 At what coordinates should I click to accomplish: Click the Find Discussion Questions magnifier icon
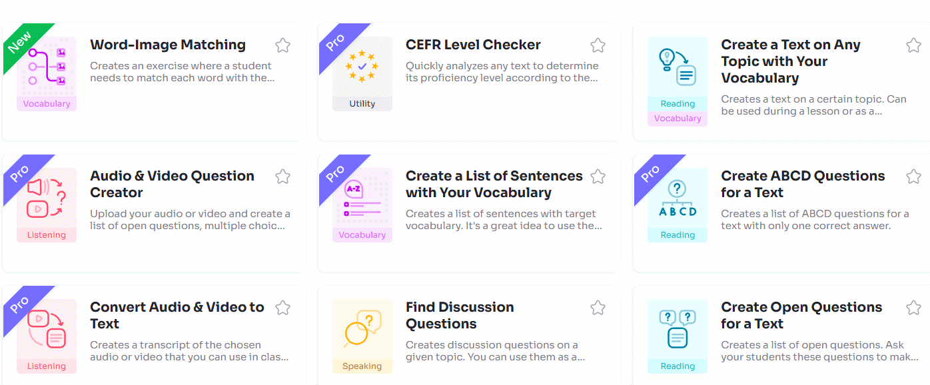point(362,329)
